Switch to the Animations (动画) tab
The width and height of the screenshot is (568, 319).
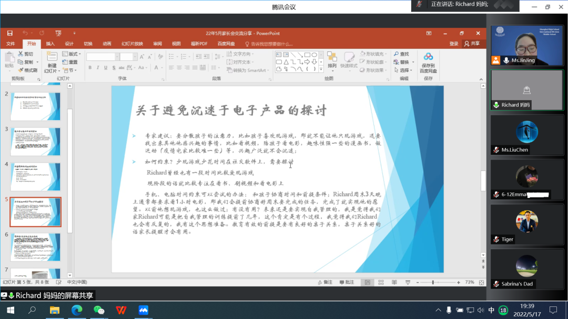(107, 44)
